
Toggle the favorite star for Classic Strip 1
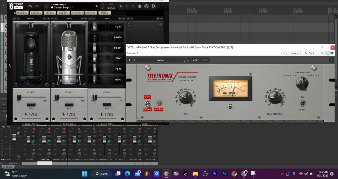[x=97, y=6]
